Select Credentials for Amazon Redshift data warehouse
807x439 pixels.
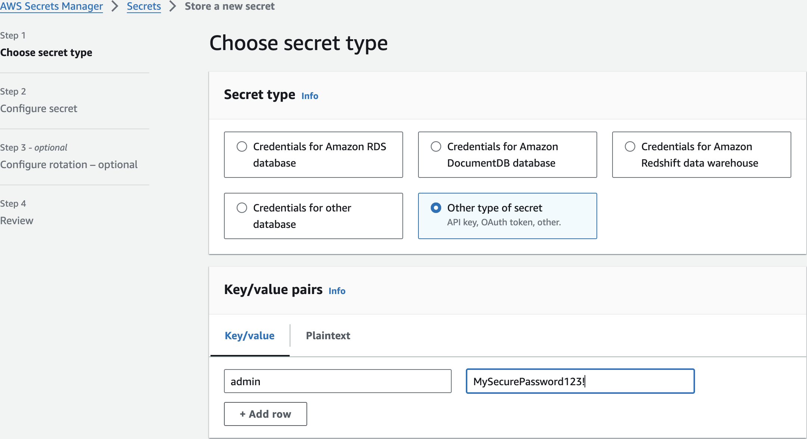pos(630,146)
